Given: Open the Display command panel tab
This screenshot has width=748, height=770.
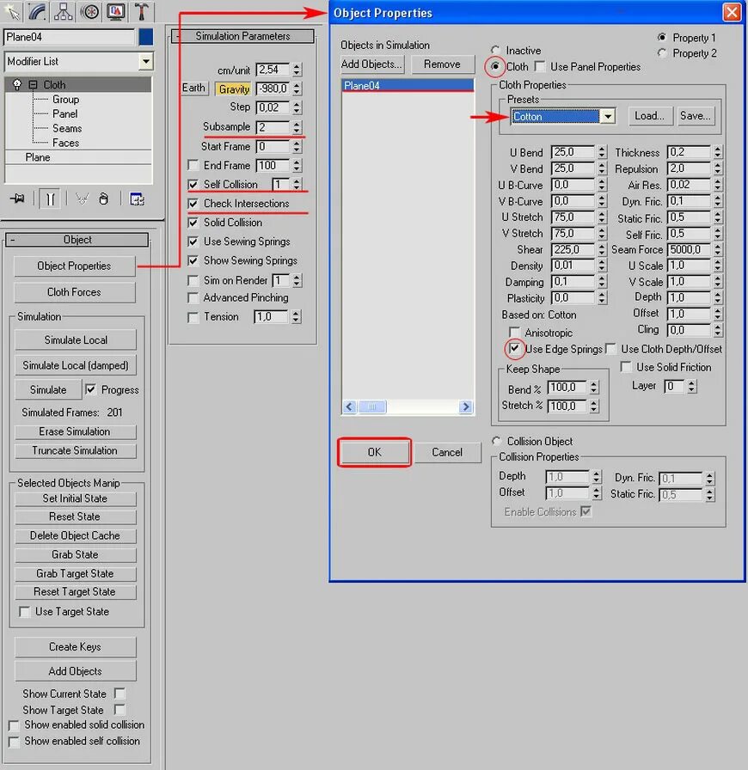Looking at the screenshot, I should [x=116, y=11].
